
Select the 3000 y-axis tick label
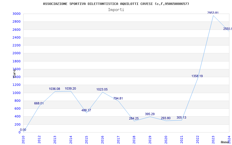pyautogui.click(x=16, y=14)
